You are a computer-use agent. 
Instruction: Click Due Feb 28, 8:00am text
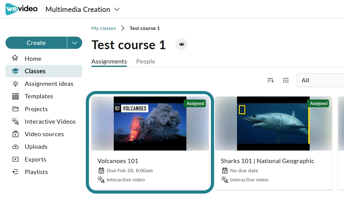coord(130,170)
